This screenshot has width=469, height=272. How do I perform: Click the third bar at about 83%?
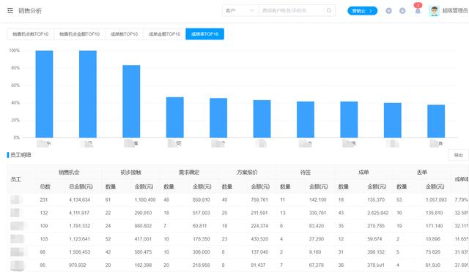131,101
